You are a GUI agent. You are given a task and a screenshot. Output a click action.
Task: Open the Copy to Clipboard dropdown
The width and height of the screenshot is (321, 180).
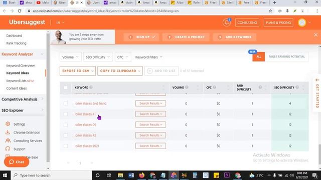(120, 71)
